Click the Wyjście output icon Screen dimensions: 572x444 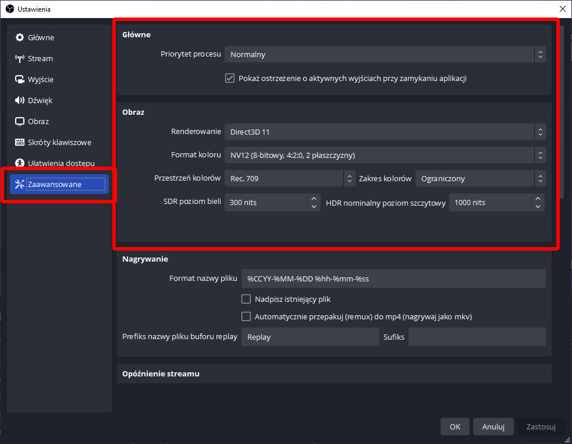click(x=20, y=80)
